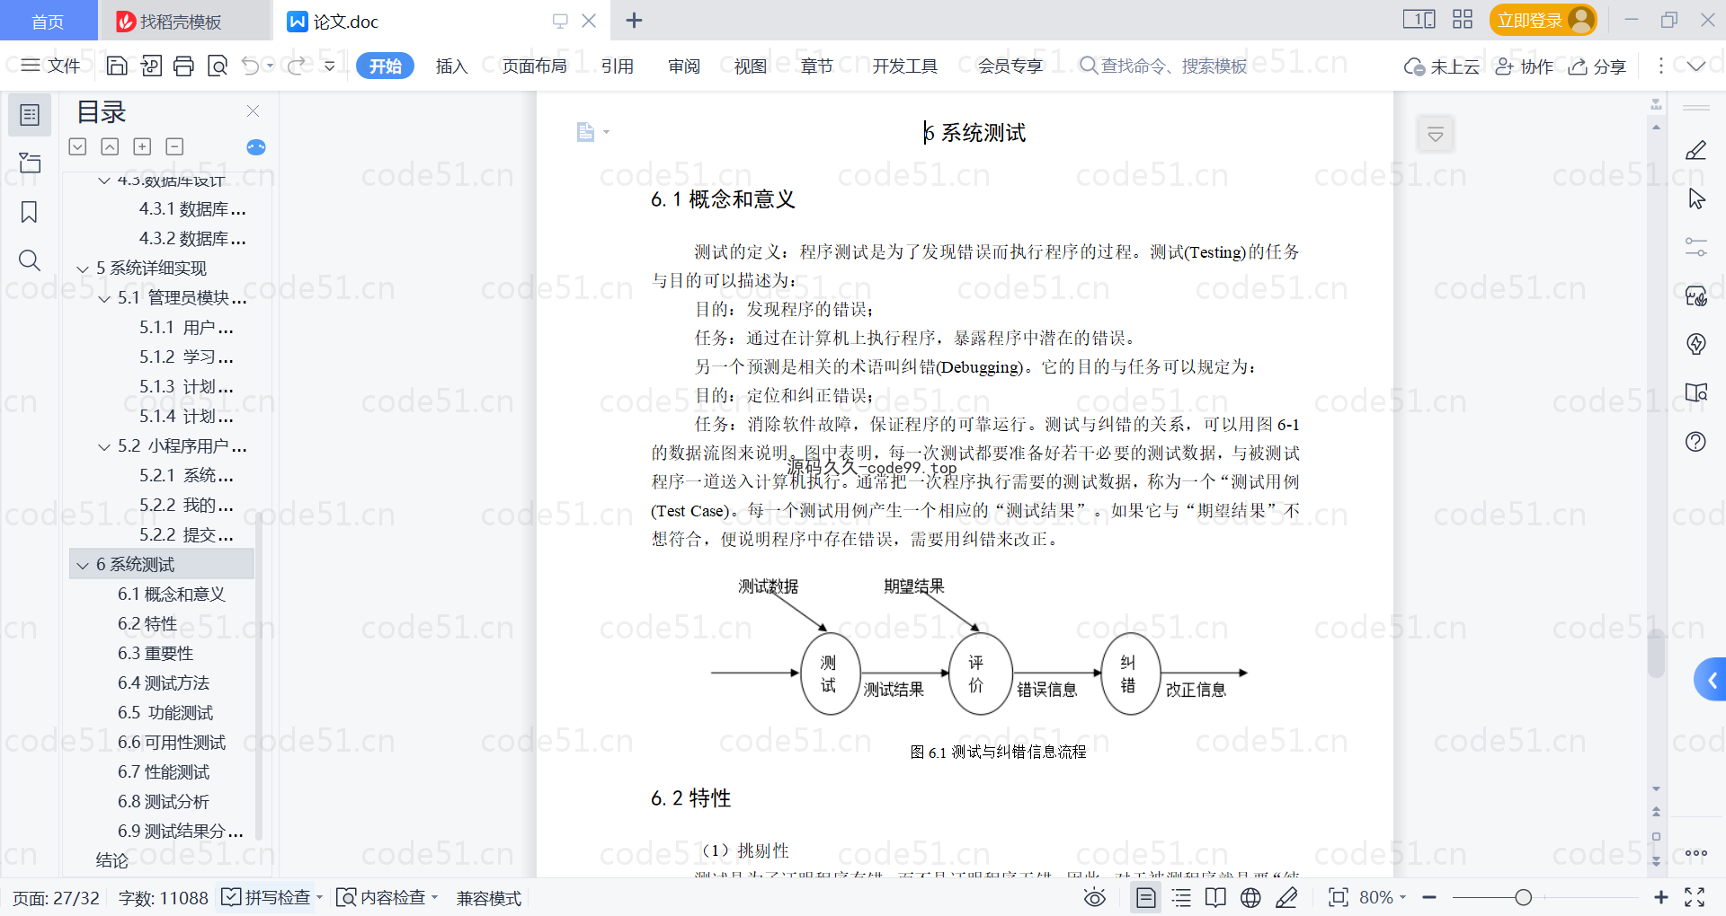Viewport: 1726px width, 916px height.
Task: Collapse the 5.1 管理员模块 node
Action: click(104, 298)
